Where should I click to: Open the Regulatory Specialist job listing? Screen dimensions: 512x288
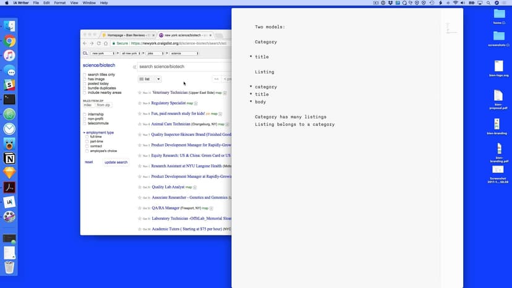[169, 103]
